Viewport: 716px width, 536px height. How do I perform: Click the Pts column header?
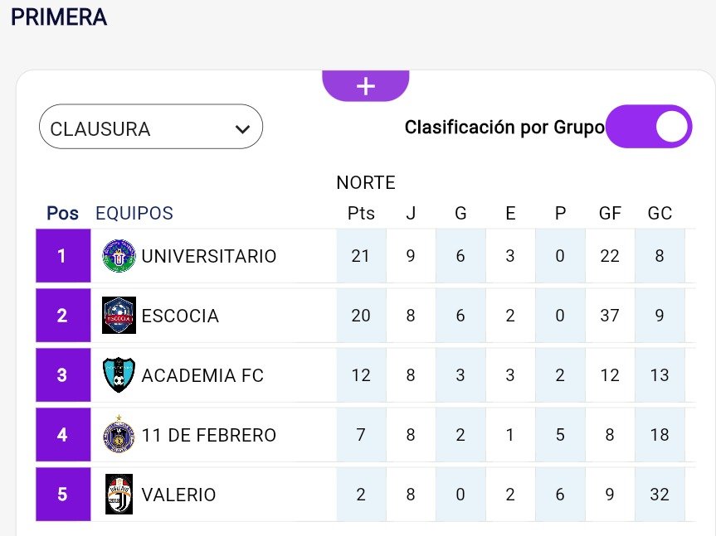pos(361,213)
